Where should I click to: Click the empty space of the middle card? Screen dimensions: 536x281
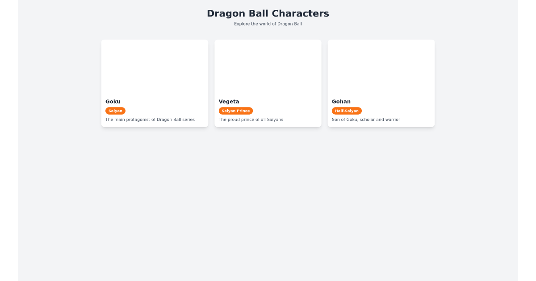click(x=268, y=67)
